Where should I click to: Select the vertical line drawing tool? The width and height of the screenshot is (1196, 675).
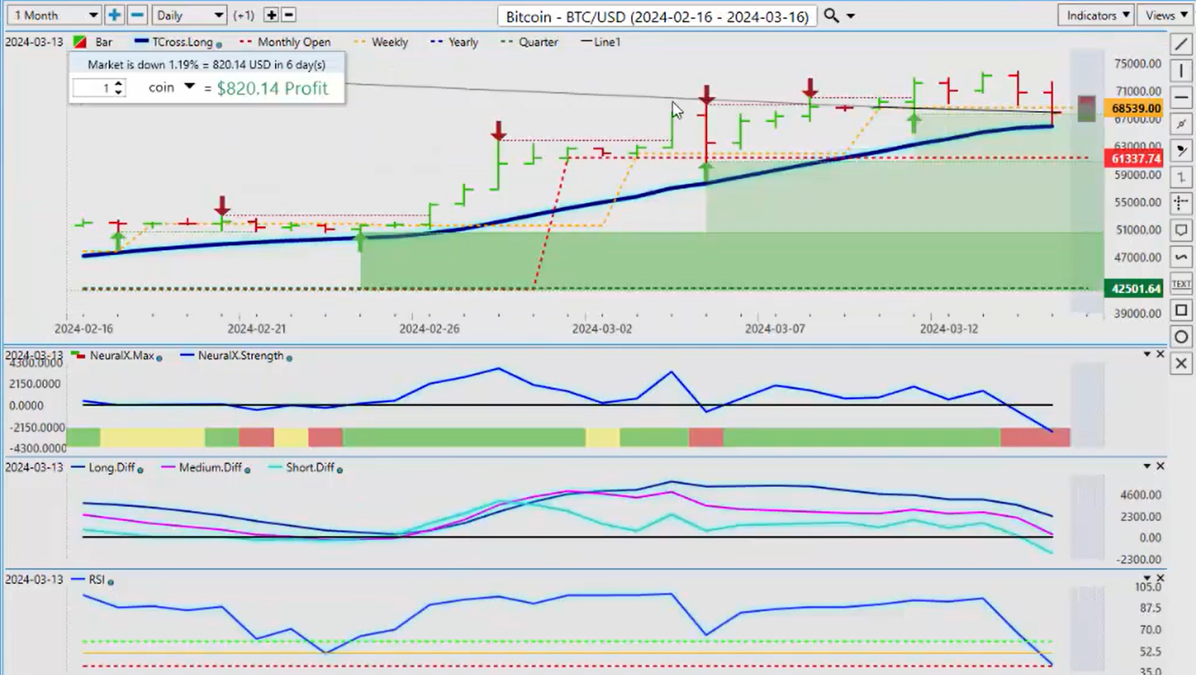(1181, 70)
